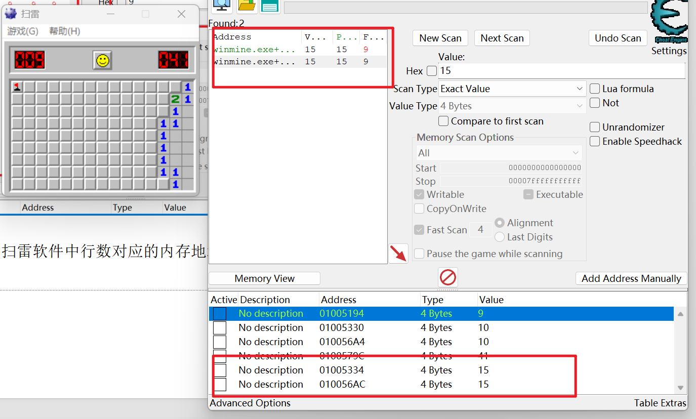Click the Memory View button
The image size is (696, 419).
click(x=264, y=278)
